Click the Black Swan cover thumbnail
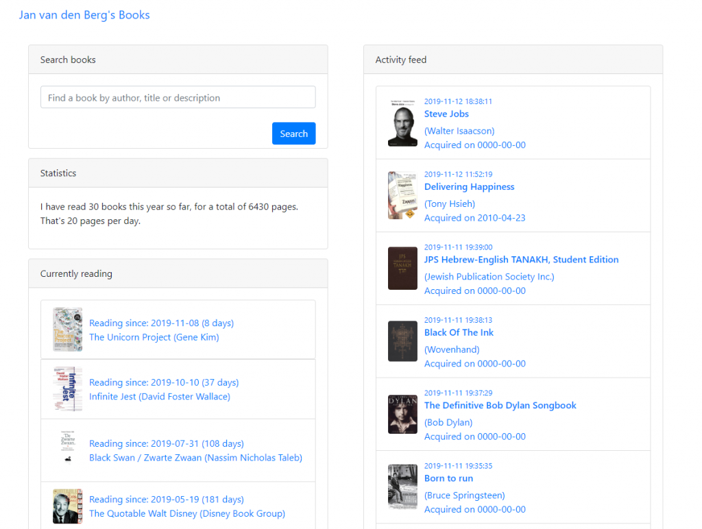 67,450
